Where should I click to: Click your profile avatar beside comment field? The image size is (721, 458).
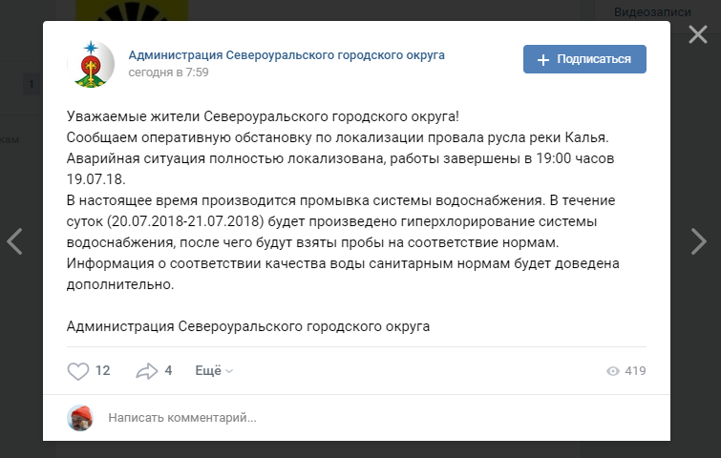(x=80, y=418)
